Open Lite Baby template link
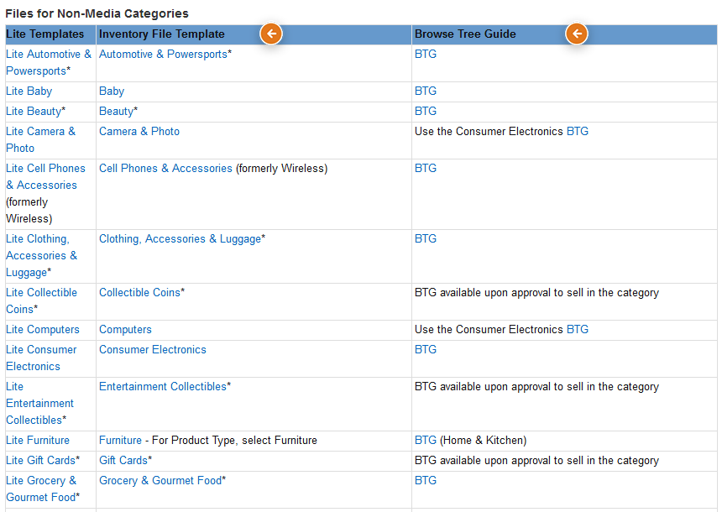Image resolution: width=722 pixels, height=512 pixels. (x=29, y=91)
